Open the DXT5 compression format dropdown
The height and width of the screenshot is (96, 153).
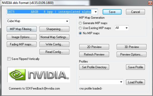52,12
